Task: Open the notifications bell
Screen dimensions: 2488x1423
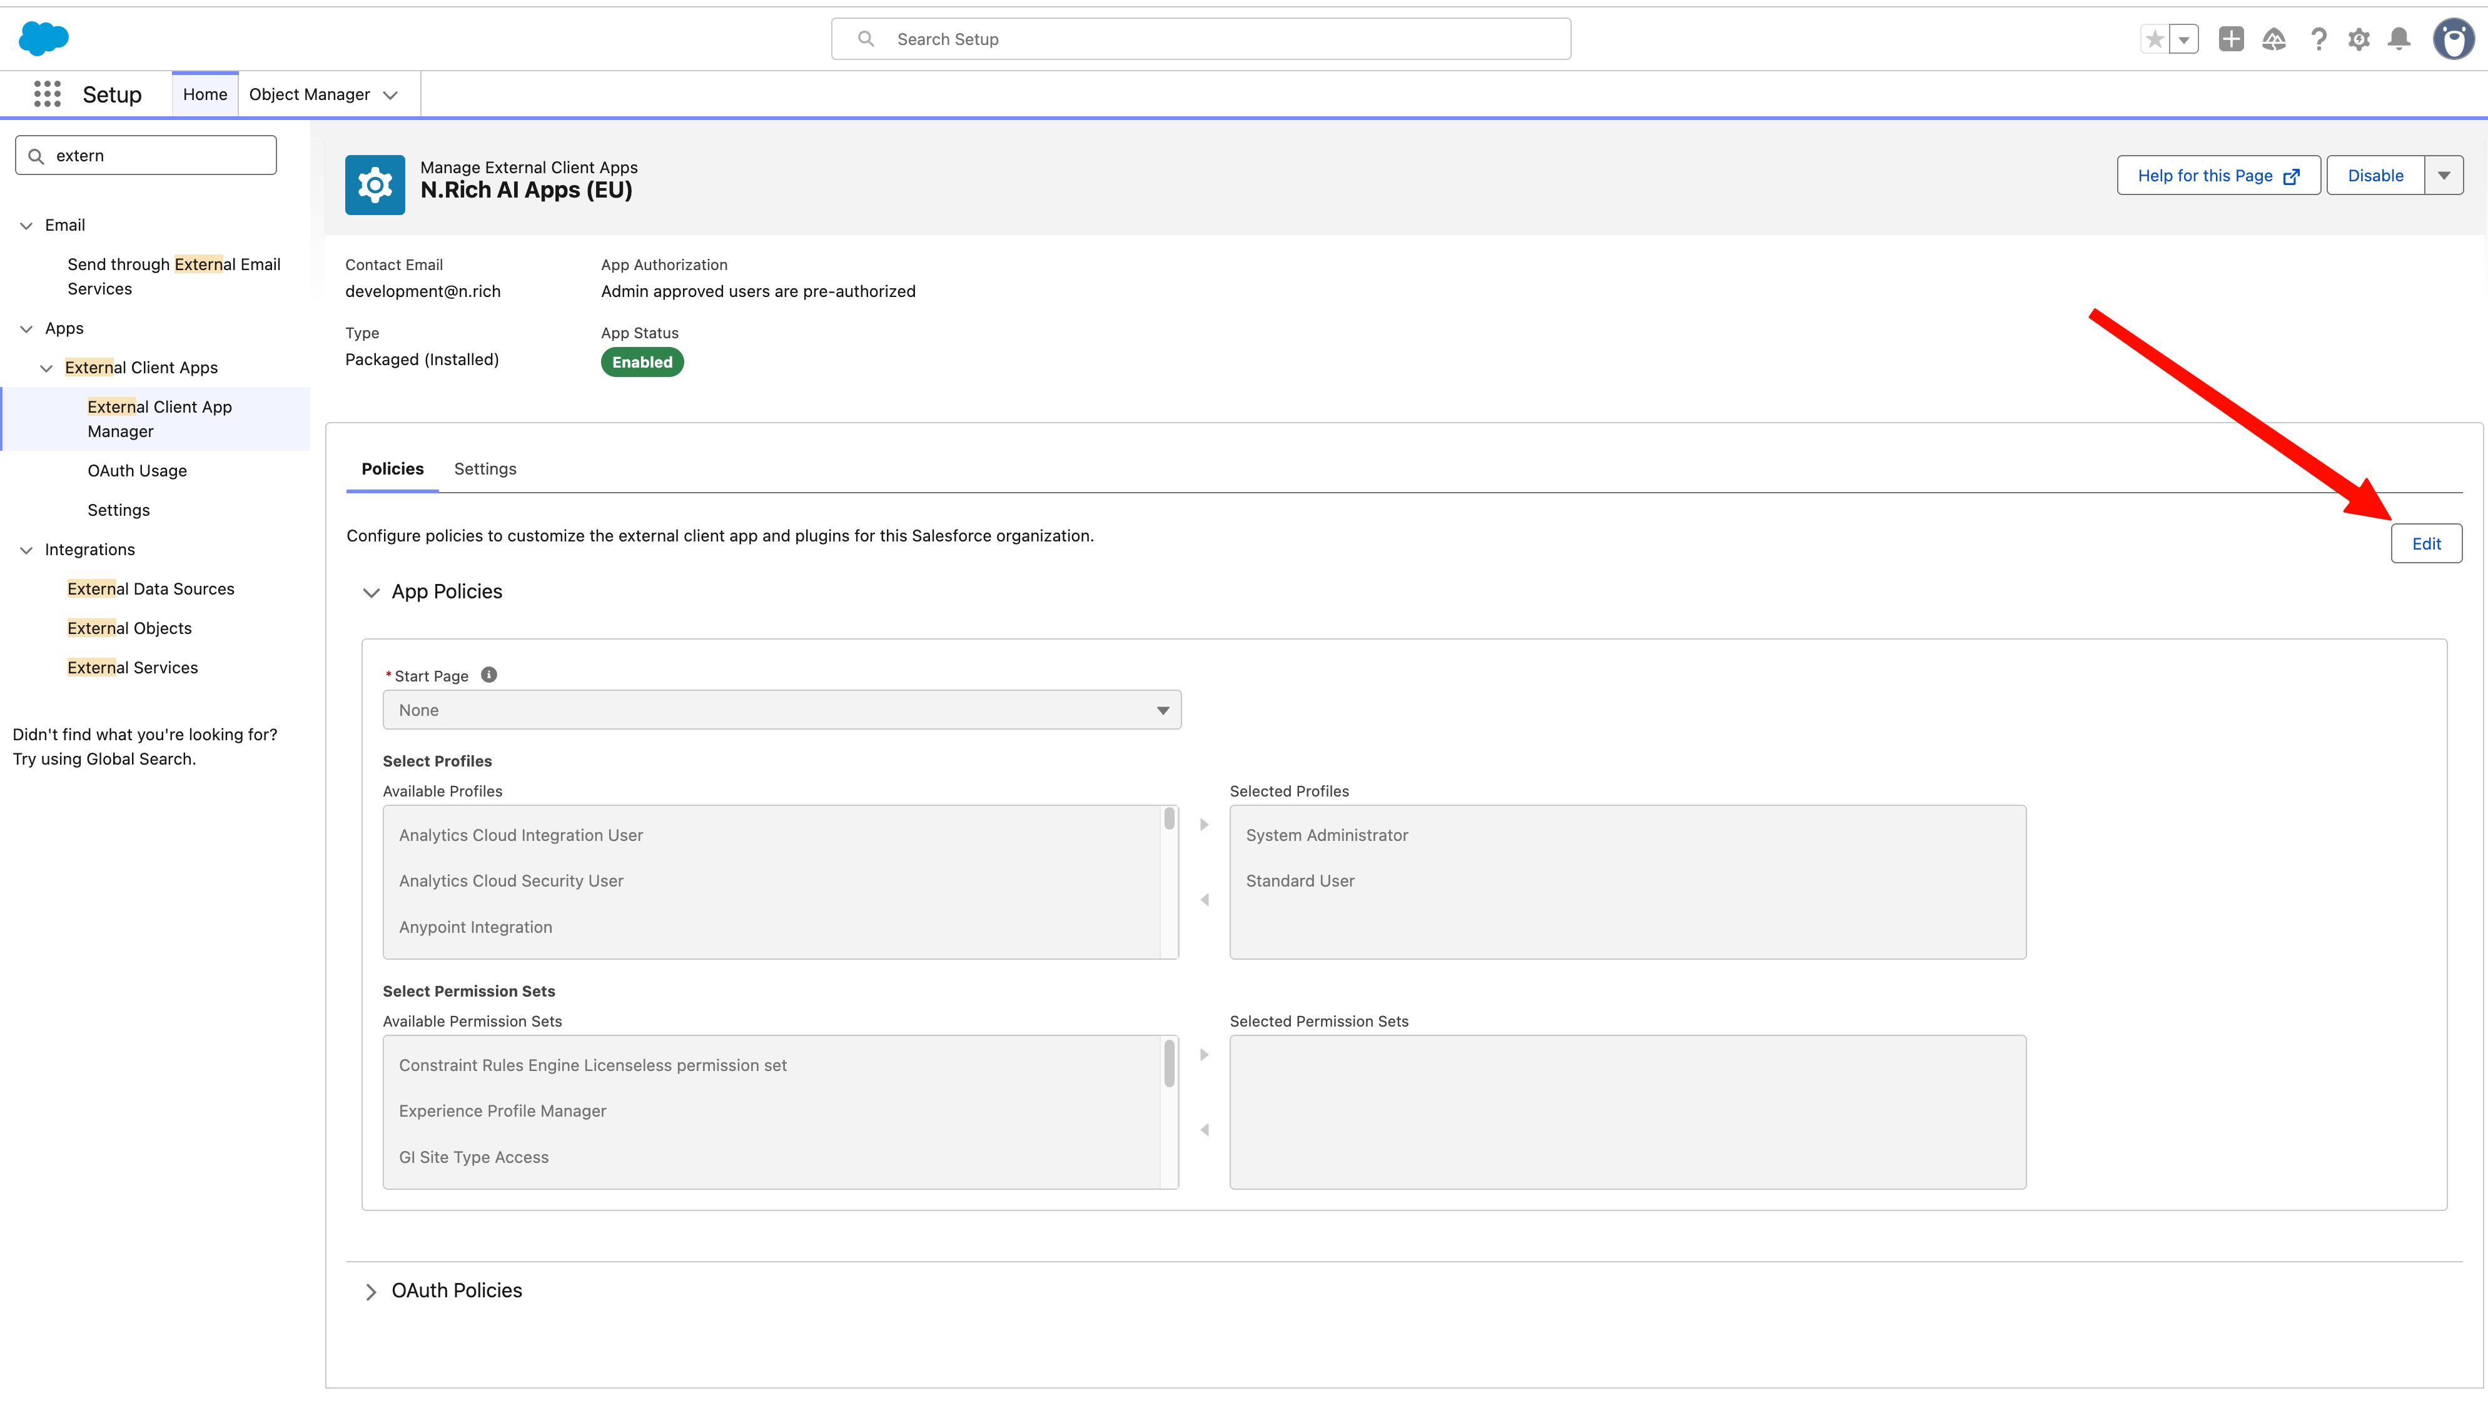Action: point(2399,39)
